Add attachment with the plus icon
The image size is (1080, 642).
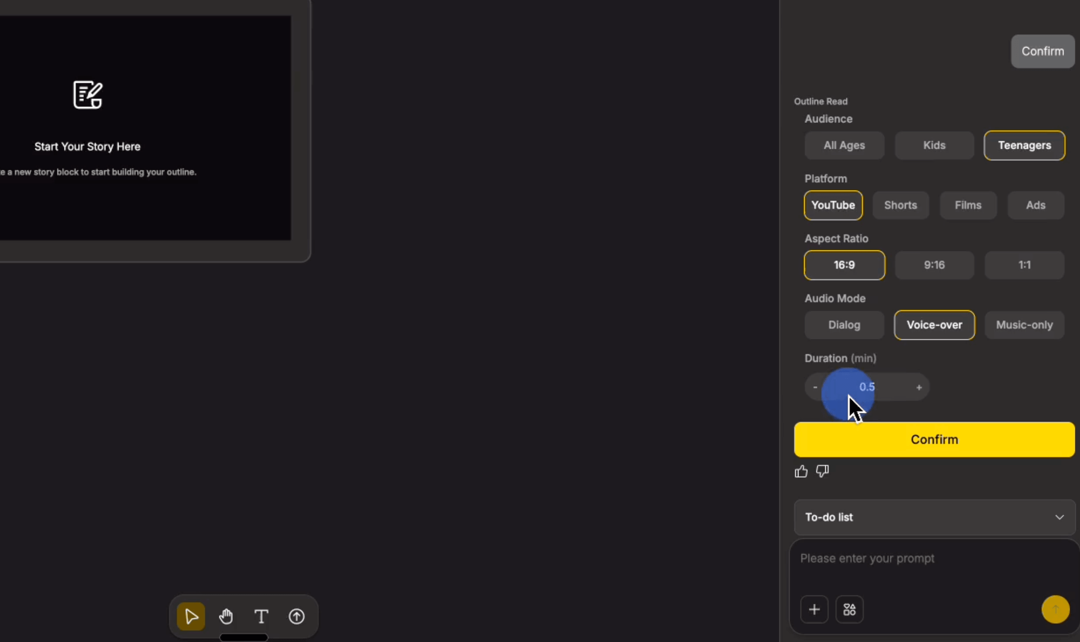point(814,610)
